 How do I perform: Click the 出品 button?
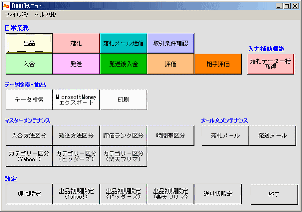click(29, 43)
